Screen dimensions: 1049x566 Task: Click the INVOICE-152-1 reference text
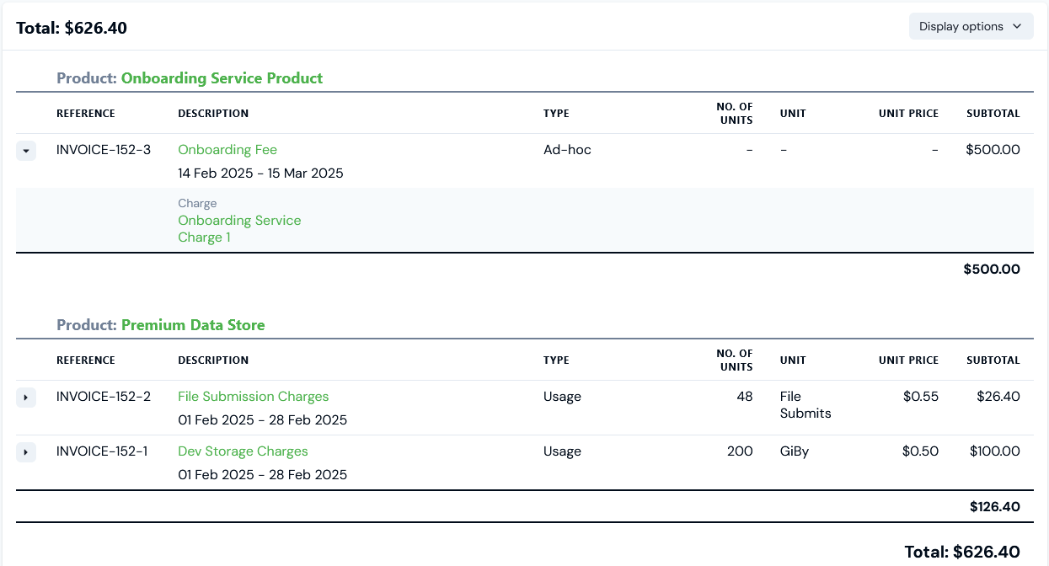102,451
